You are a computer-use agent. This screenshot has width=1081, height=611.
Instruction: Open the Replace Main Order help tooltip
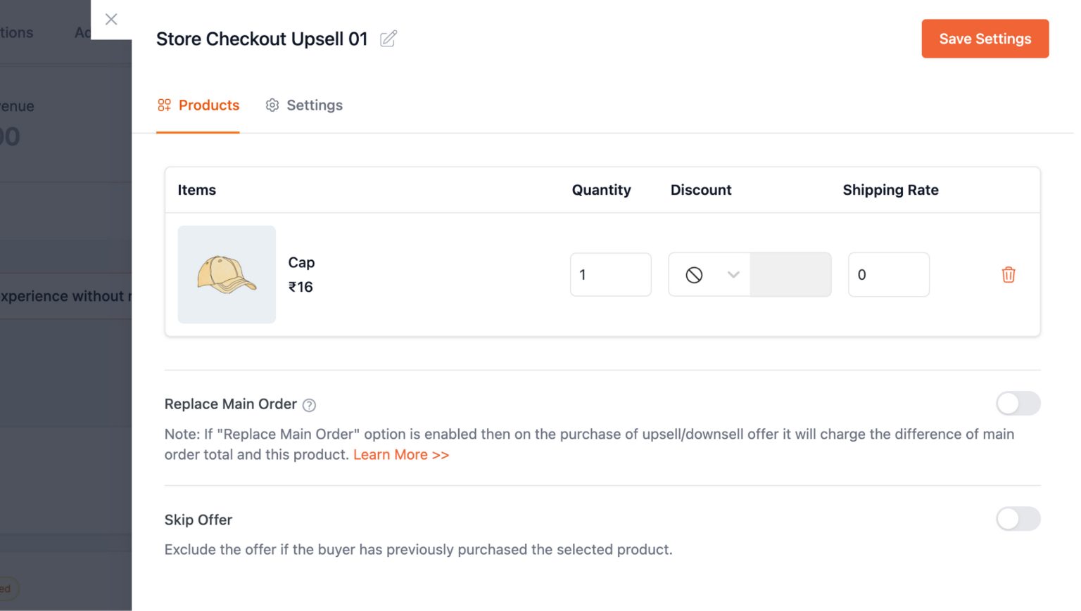click(310, 405)
